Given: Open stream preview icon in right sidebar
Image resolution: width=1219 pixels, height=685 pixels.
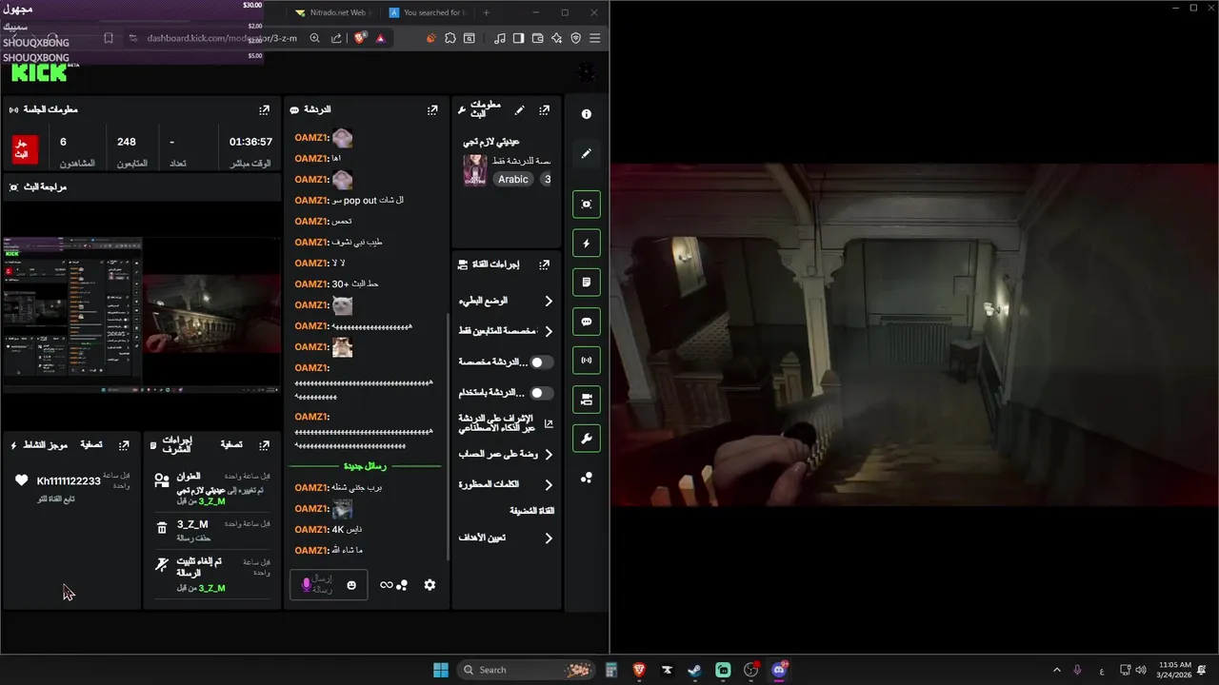Looking at the screenshot, I should (x=587, y=204).
